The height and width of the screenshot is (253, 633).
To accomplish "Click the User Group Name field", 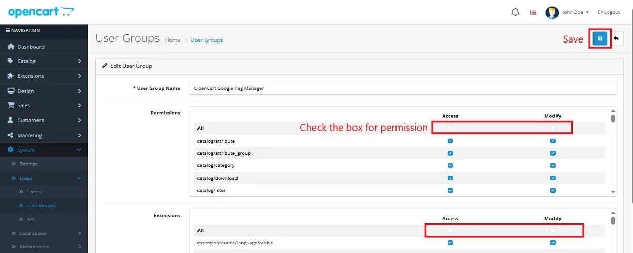I will click(x=403, y=88).
